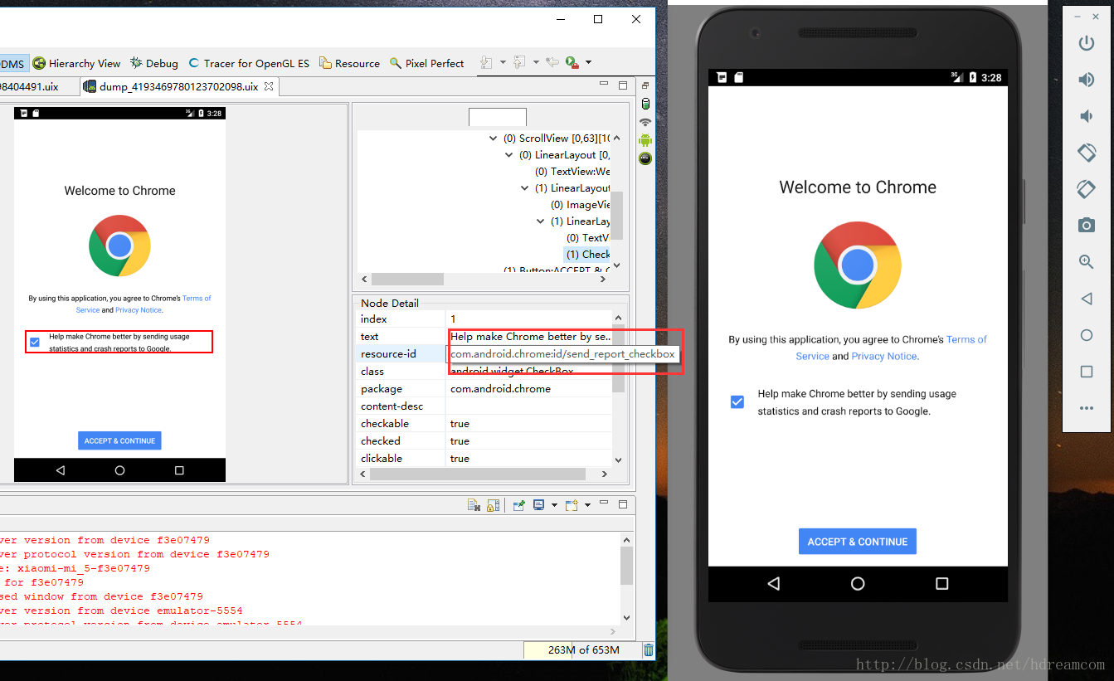This screenshot has height=681, width=1114.
Task: Uncheck the usage statistics checkbox in the emulator
Action: tap(737, 402)
